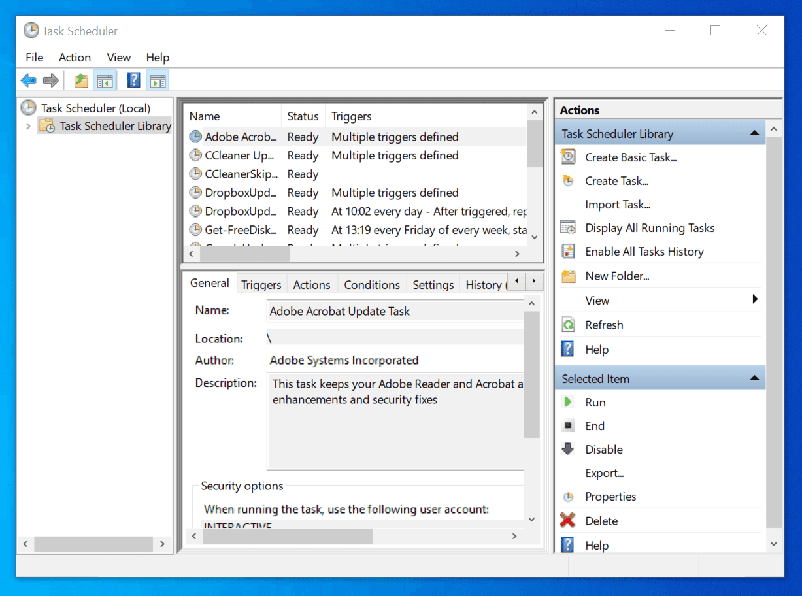
Task: Click the red X Delete icon
Action: [x=568, y=521]
